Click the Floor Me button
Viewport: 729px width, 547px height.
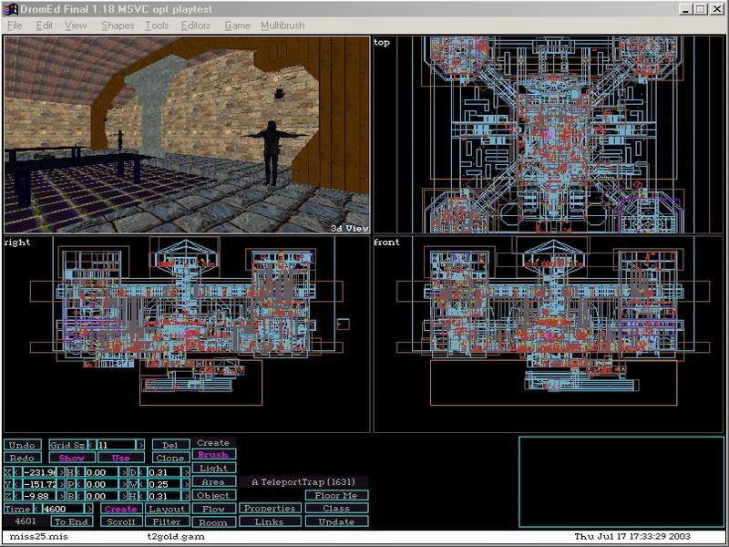click(336, 495)
